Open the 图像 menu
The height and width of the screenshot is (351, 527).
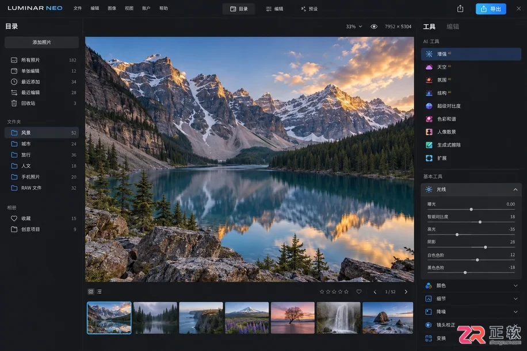(112, 9)
